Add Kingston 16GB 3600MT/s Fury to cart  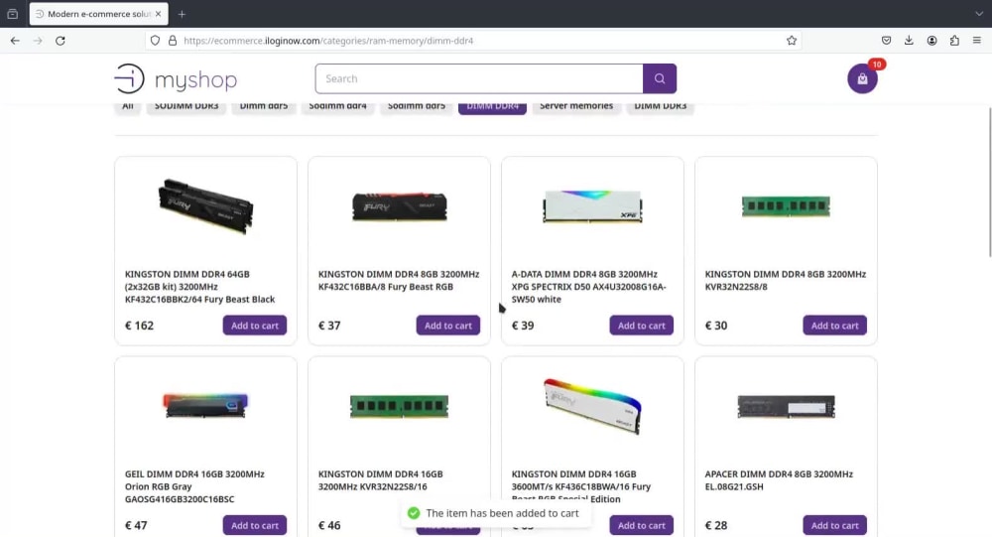642,525
